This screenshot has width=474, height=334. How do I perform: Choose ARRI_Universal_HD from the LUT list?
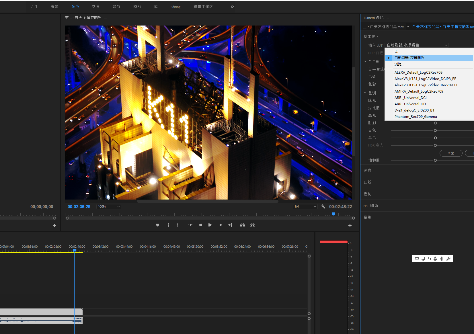click(410, 104)
